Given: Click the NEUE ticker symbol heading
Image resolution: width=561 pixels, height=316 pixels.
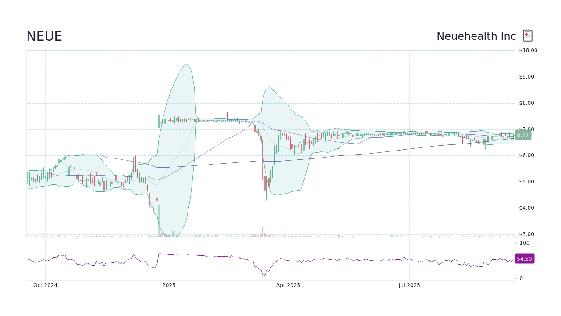Looking at the screenshot, I should 44,36.
